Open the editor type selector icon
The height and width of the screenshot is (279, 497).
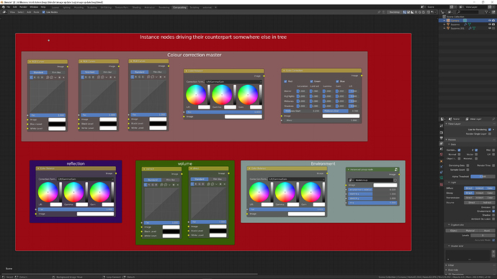4,12
